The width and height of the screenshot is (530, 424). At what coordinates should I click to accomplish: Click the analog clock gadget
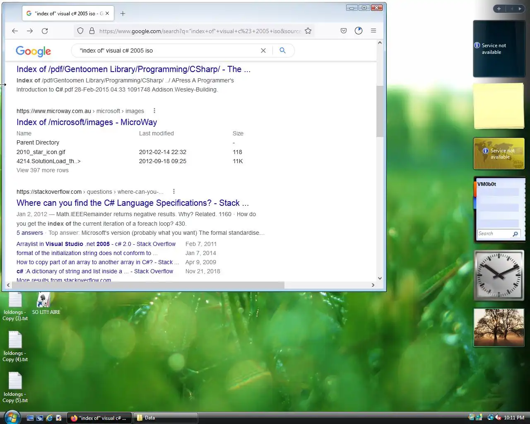499,275
